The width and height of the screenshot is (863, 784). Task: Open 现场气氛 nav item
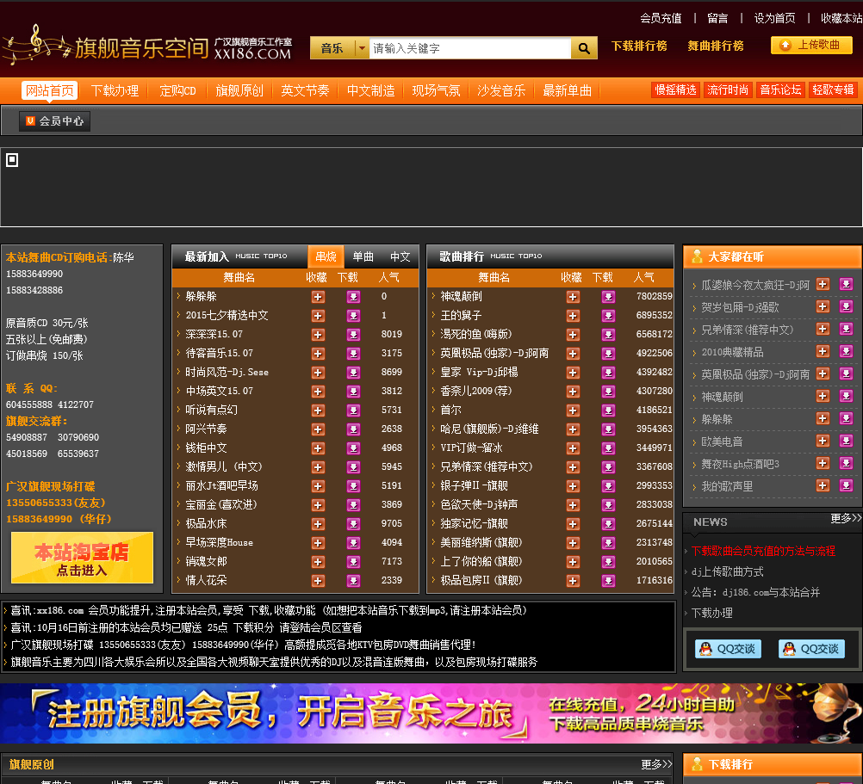click(x=436, y=90)
